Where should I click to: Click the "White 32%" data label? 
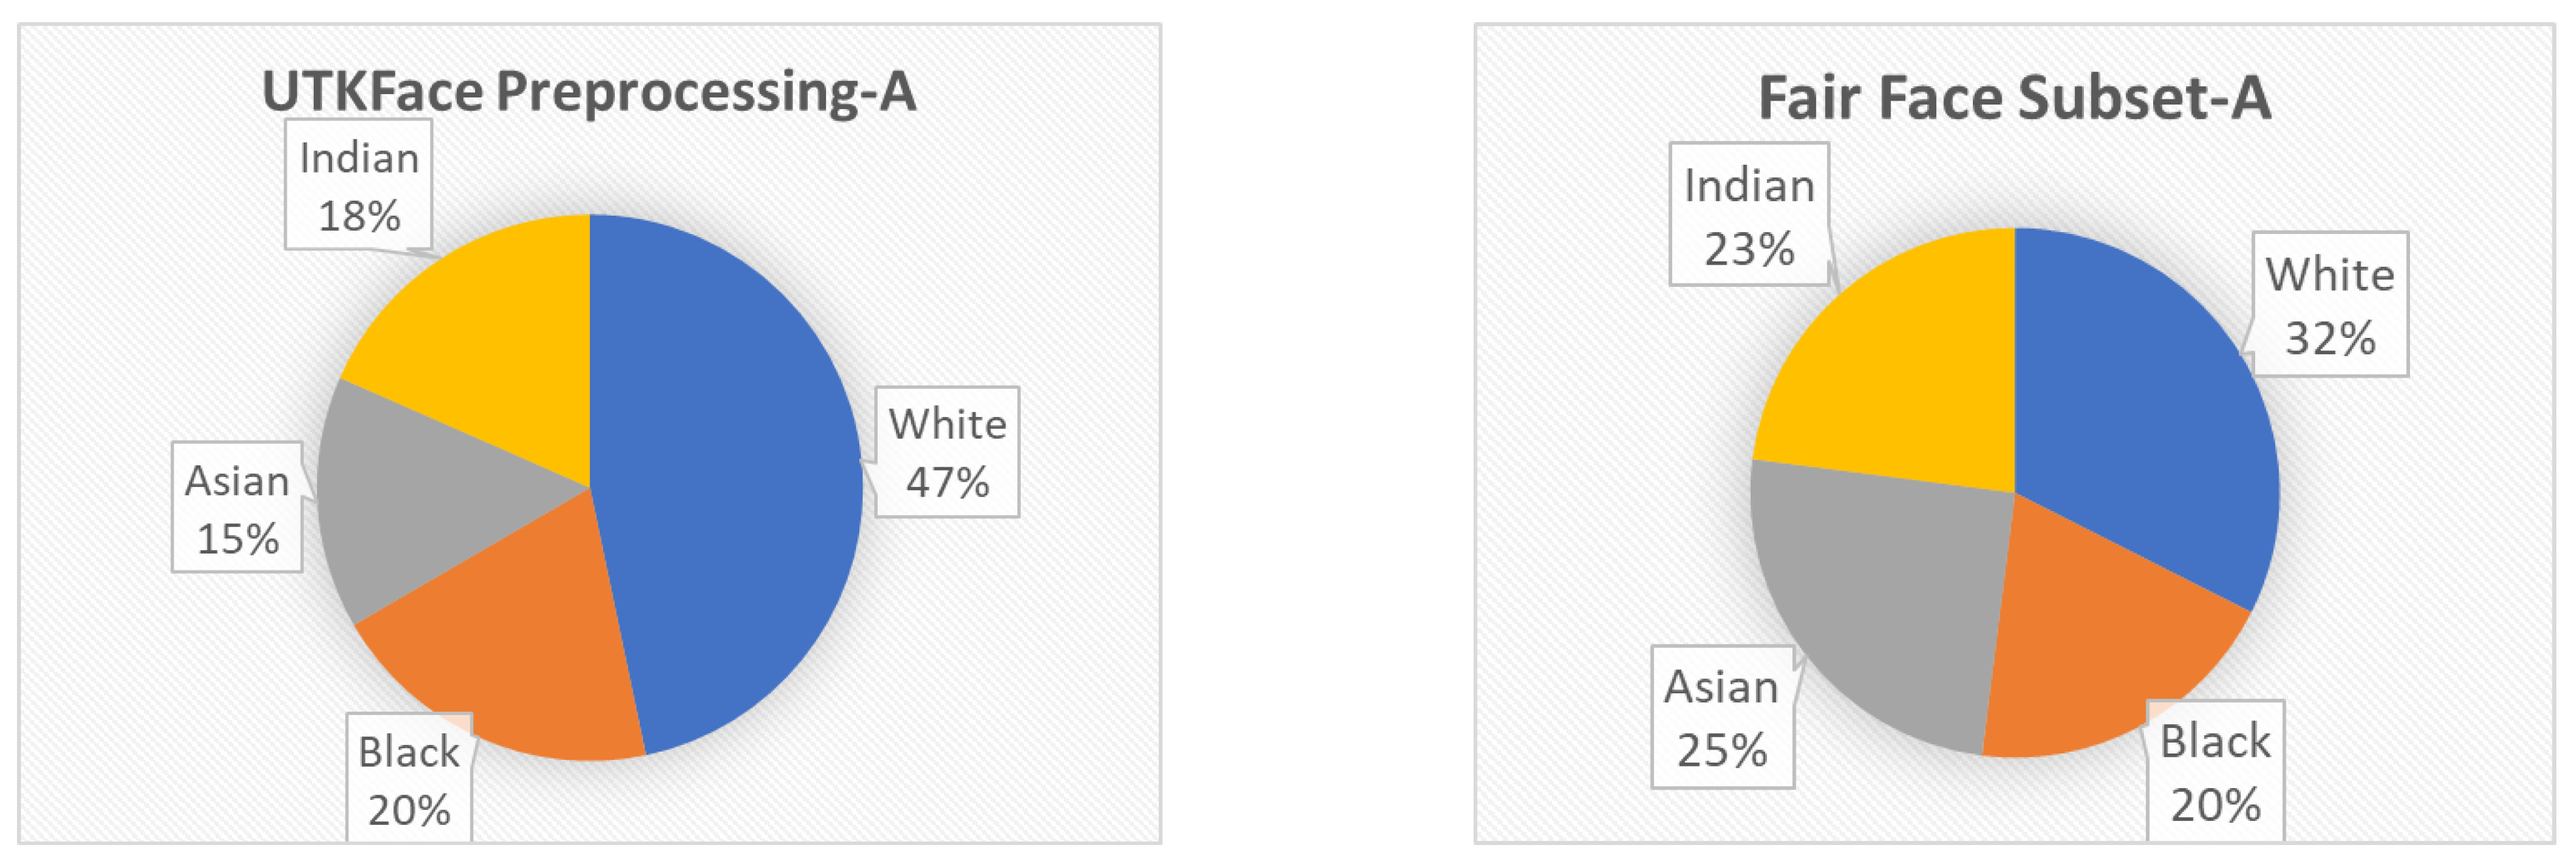pyautogui.click(x=2330, y=305)
